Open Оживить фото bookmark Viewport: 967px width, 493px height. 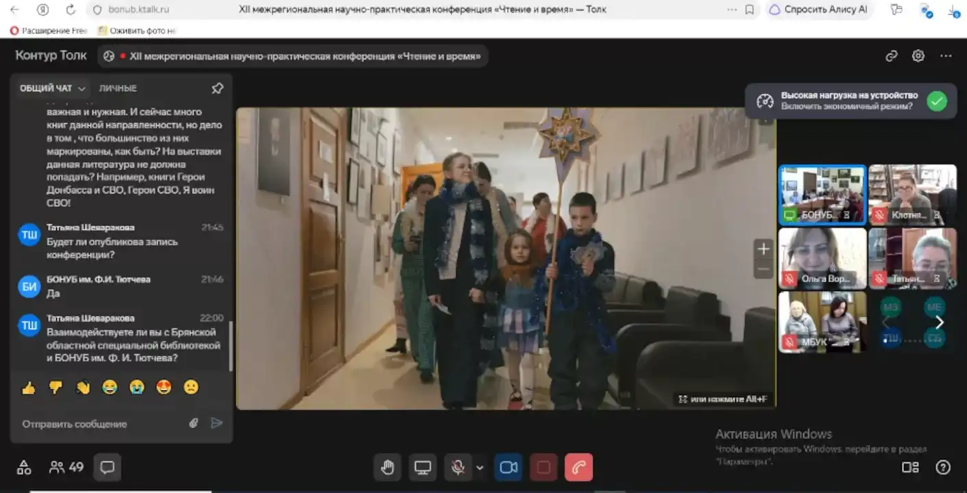137,31
